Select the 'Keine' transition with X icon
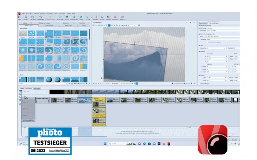 (23, 33)
